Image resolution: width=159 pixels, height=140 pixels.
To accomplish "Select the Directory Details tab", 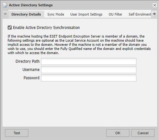I will 26,14.
